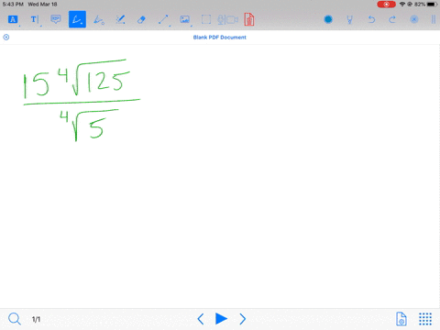The width and height of the screenshot is (440, 330).
Task: Go to the next page
Action: [243, 319]
